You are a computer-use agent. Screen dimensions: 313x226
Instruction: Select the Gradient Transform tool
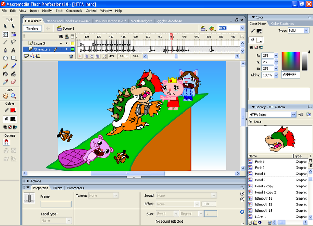[x=13, y=34]
